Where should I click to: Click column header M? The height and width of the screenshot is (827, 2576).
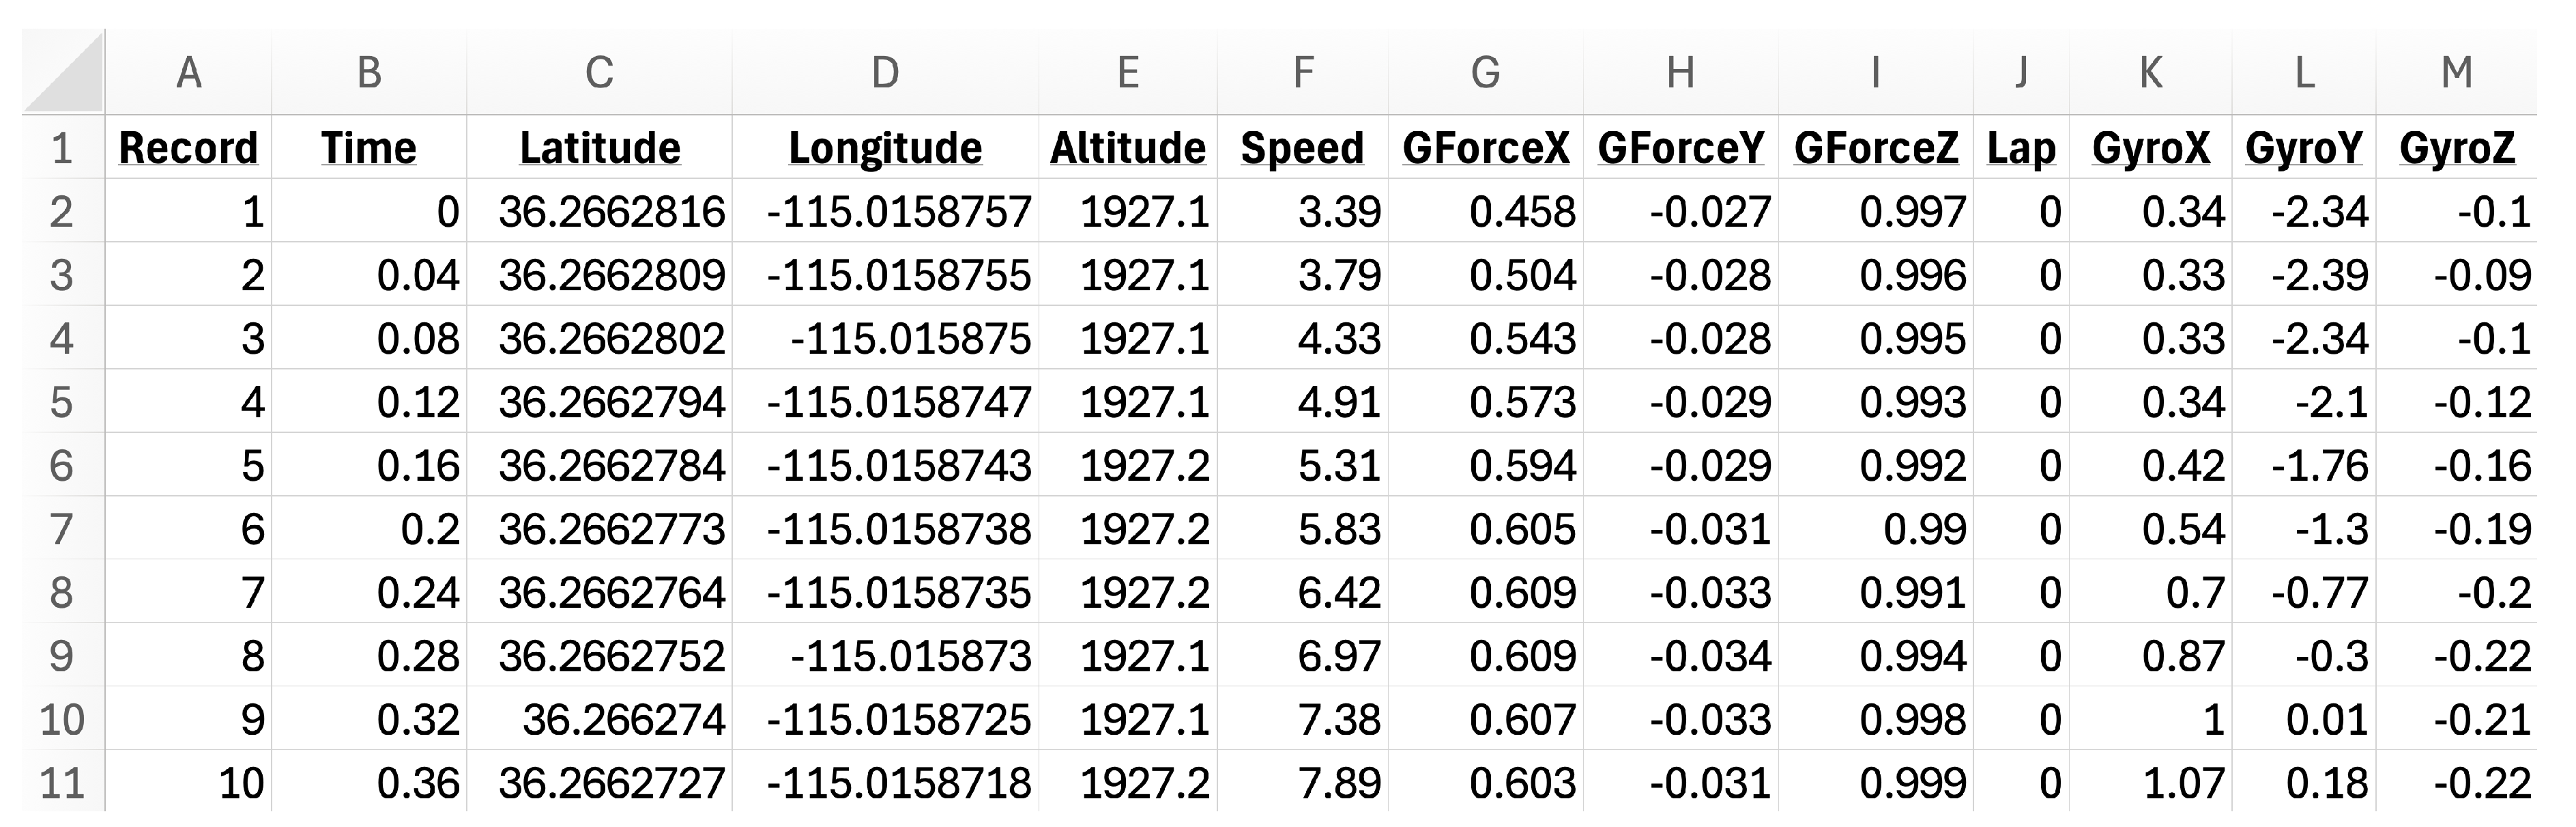(x=2456, y=72)
